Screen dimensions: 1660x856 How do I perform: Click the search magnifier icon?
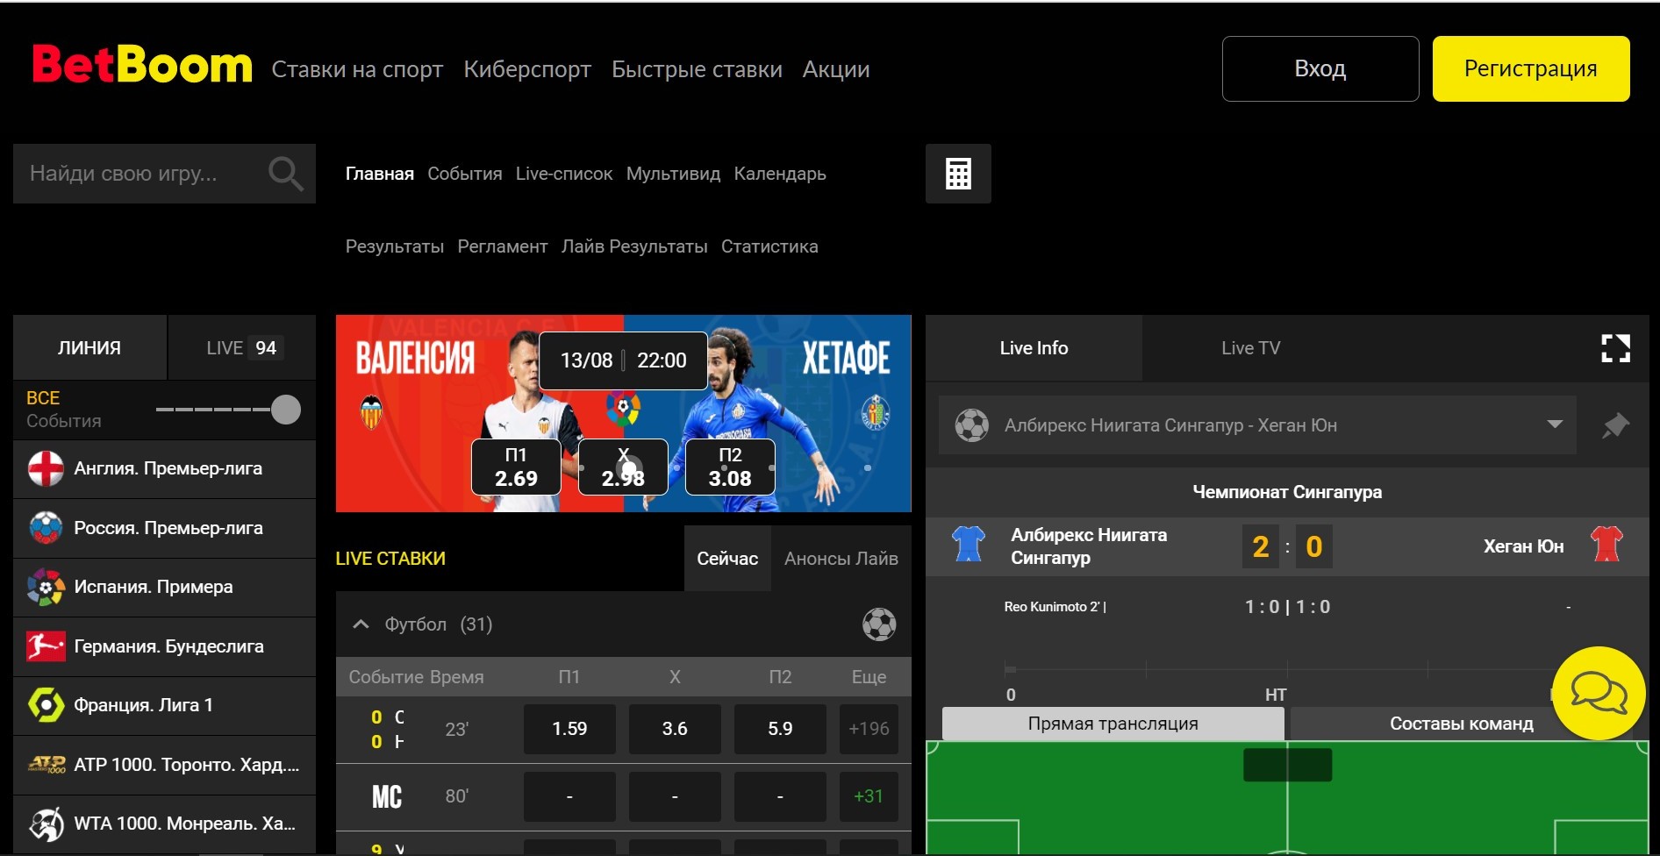point(285,174)
